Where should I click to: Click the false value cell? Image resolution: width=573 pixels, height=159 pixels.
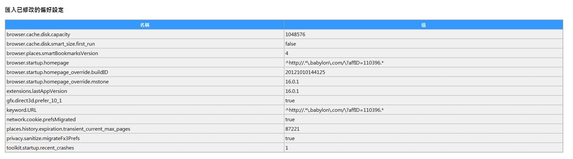tap(290, 44)
